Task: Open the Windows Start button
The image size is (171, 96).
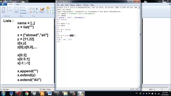Action: click(x=3, y=94)
